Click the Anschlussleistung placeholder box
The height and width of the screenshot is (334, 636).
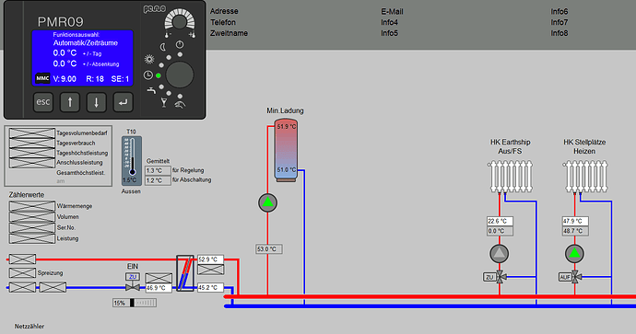point(32,163)
